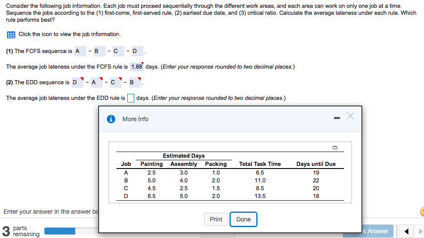The height and width of the screenshot is (238, 424).
Task: Click days until due 22 for Job B
Action: (316, 180)
